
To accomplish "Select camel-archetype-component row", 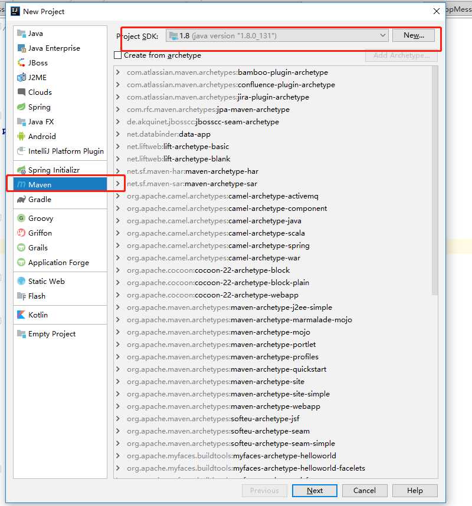I will click(x=273, y=209).
